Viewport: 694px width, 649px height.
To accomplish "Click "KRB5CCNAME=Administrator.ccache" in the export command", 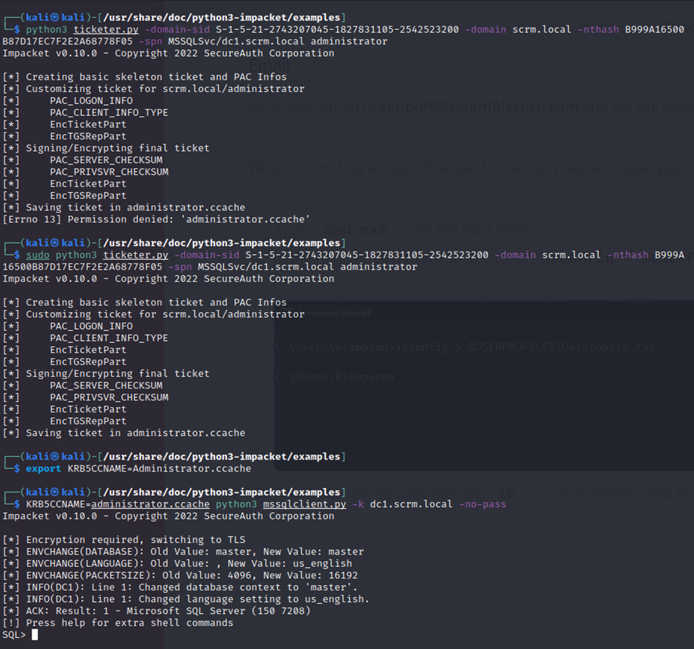I will [x=159, y=468].
